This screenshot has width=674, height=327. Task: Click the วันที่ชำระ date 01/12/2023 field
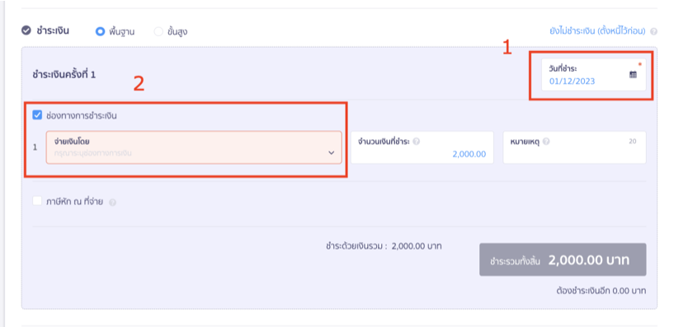point(594,75)
